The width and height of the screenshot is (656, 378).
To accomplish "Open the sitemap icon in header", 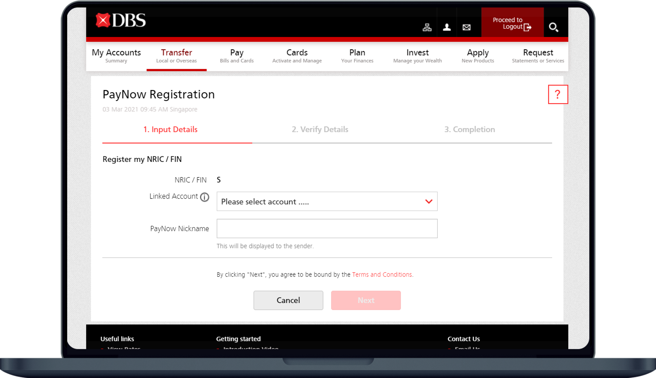I will coord(427,27).
